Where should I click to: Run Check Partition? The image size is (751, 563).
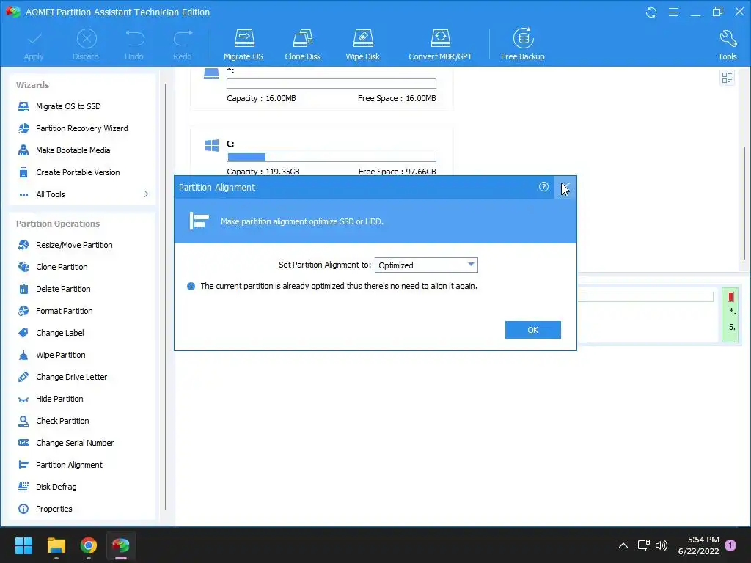coord(62,421)
